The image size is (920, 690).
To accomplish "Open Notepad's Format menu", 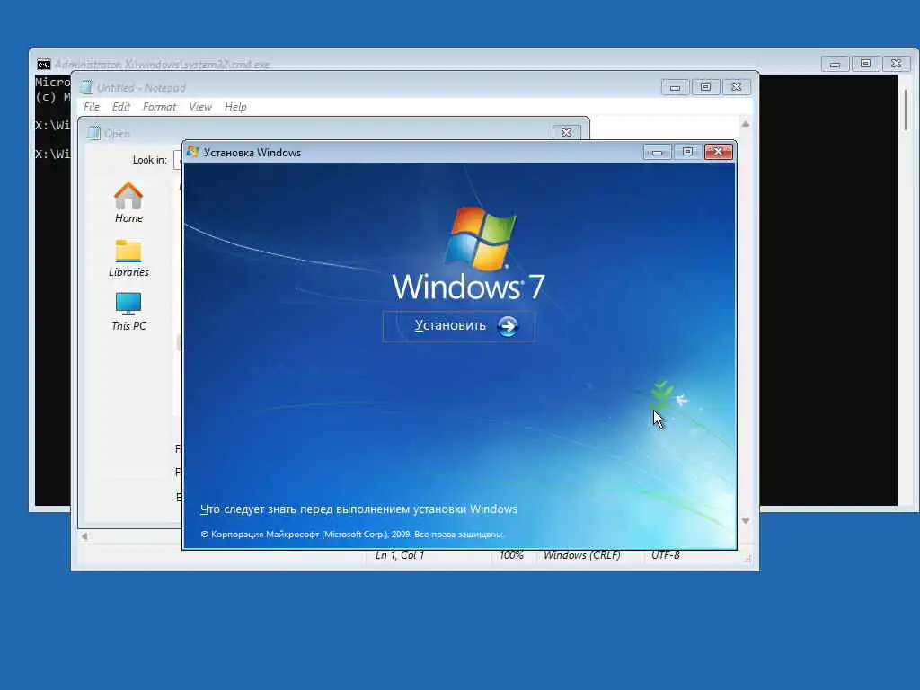I will coord(159,107).
